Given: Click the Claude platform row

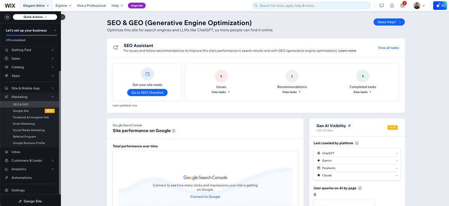Looking at the screenshot, I should [357, 175].
